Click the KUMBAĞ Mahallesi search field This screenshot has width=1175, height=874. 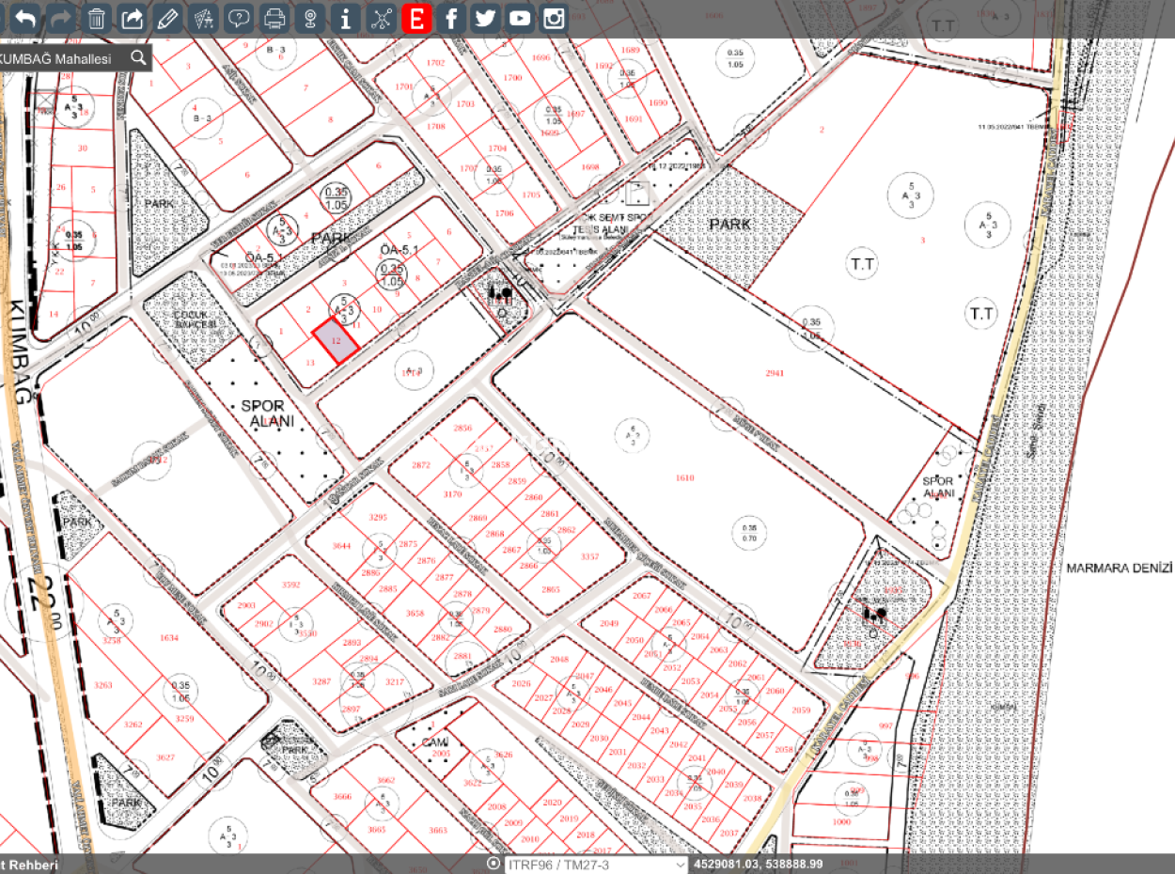(58, 58)
